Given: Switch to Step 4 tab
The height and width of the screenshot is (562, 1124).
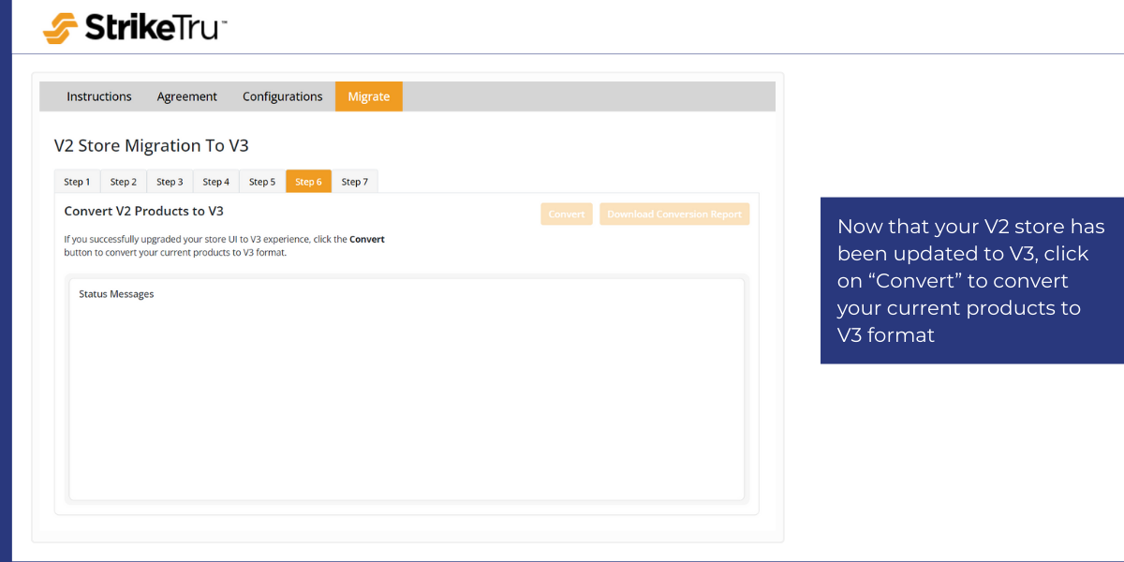Looking at the screenshot, I should [216, 182].
